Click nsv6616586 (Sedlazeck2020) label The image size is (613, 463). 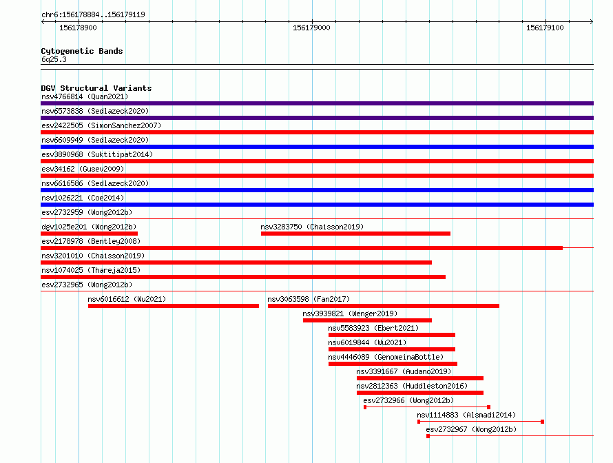pyautogui.click(x=95, y=183)
